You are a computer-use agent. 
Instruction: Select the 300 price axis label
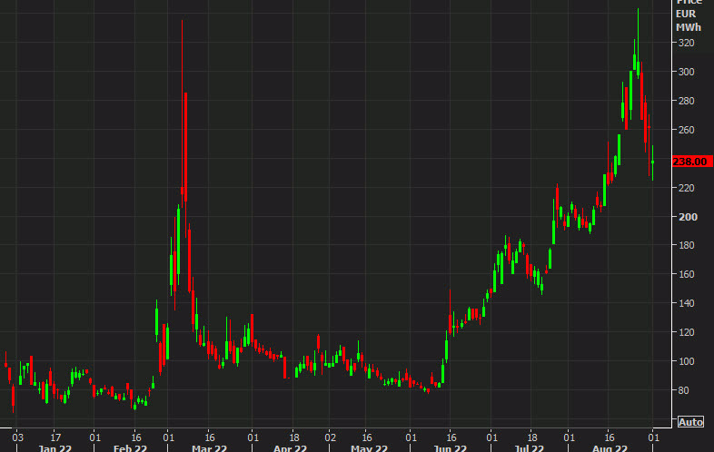point(686,72)
